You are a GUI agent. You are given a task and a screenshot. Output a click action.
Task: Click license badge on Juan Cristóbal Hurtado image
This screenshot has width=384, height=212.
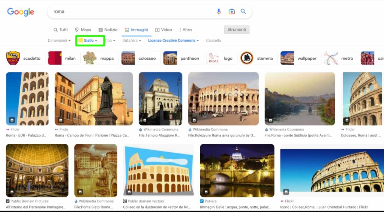[286, 192]
